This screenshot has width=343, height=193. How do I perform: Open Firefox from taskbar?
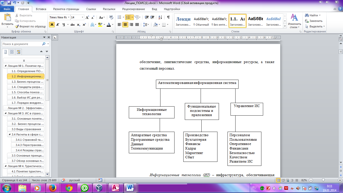53,188
